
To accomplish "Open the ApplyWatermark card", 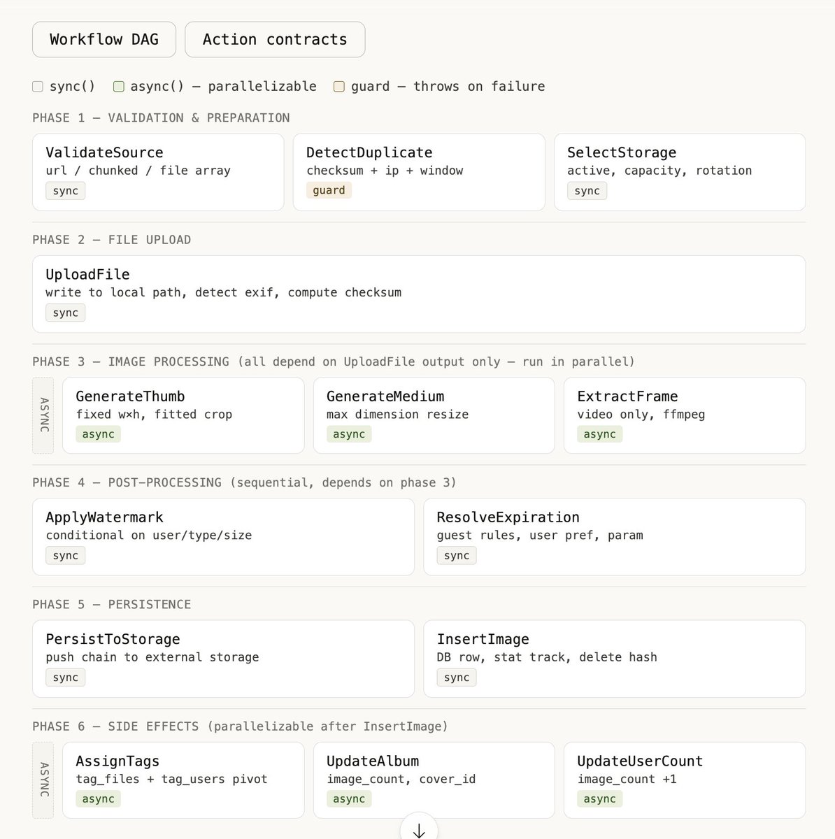I will click(223, 537).
